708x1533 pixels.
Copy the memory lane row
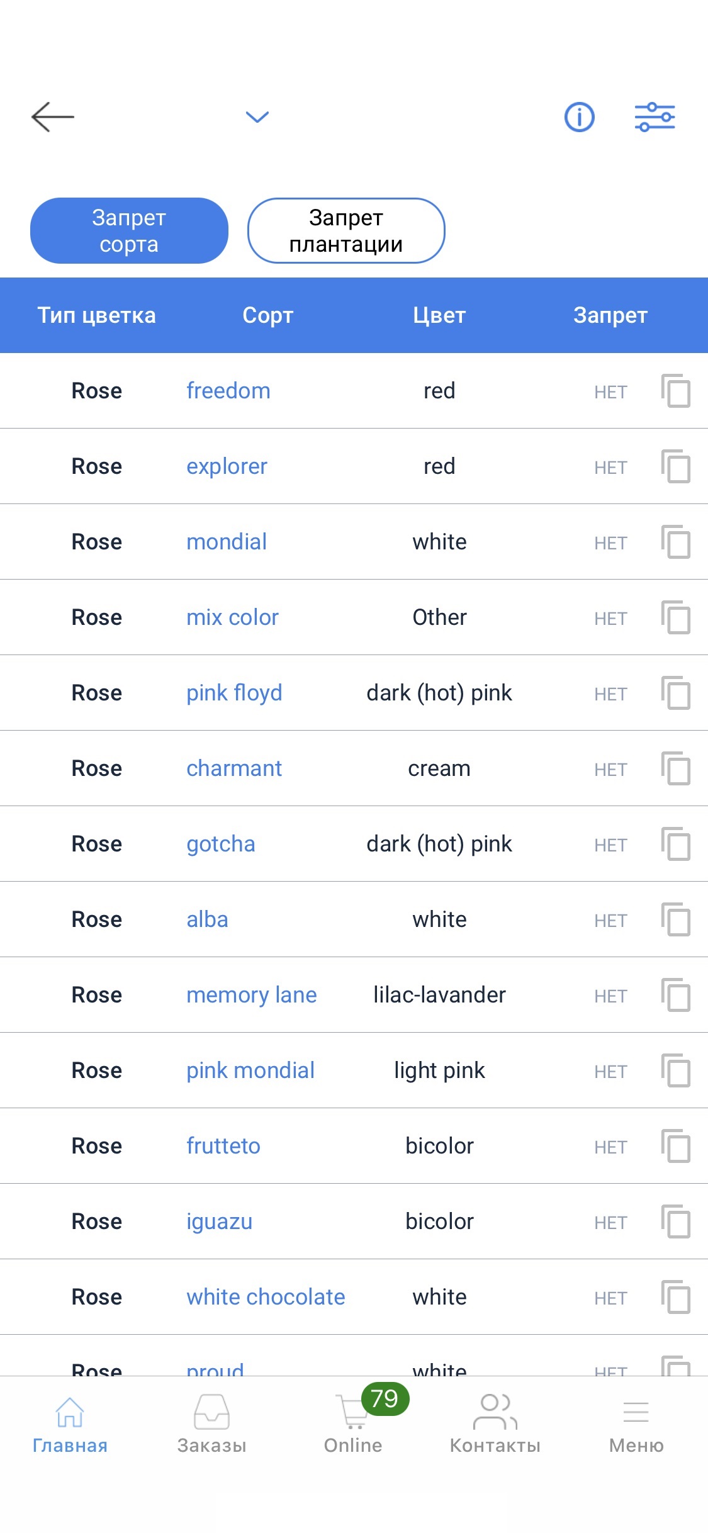tap(676, 995)
